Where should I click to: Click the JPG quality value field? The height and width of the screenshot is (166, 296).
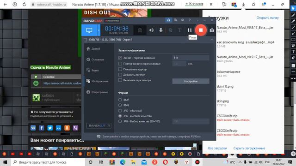191,121
